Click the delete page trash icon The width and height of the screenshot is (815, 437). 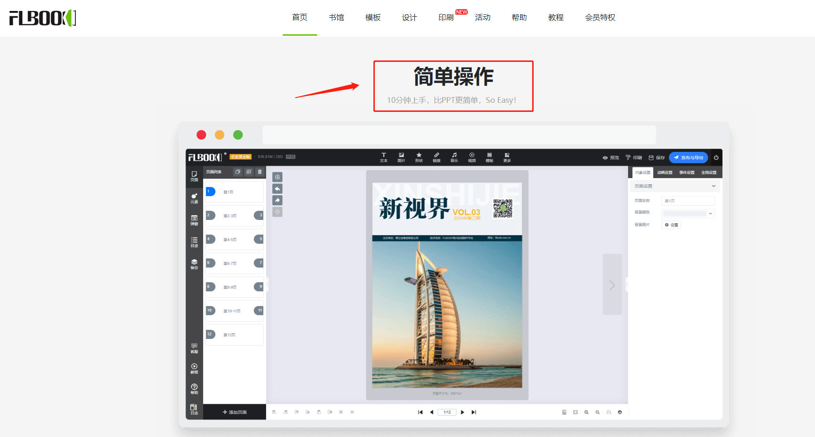pos(259,172)
